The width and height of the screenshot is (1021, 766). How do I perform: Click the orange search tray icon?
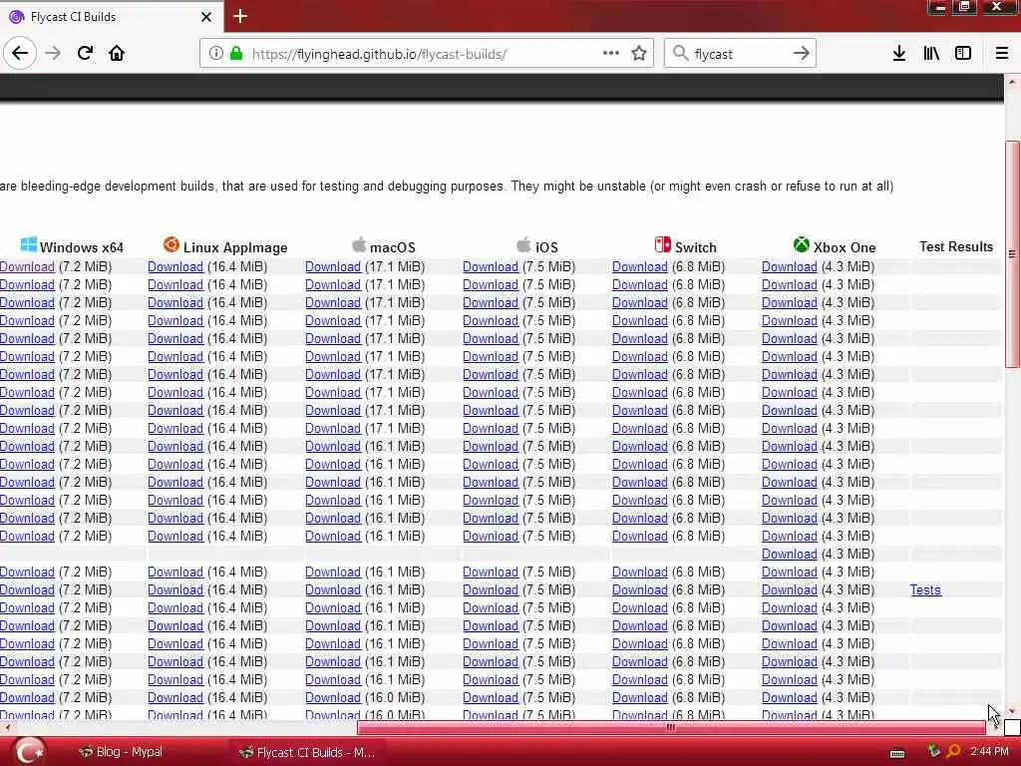[952, 752]
